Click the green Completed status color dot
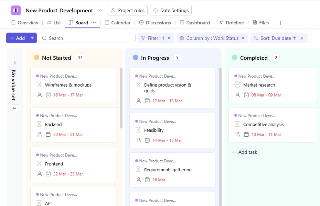This screenshot has width=320, height=206. tap(235, 57)
